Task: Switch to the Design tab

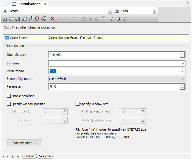Action: [x=29, y=156]
